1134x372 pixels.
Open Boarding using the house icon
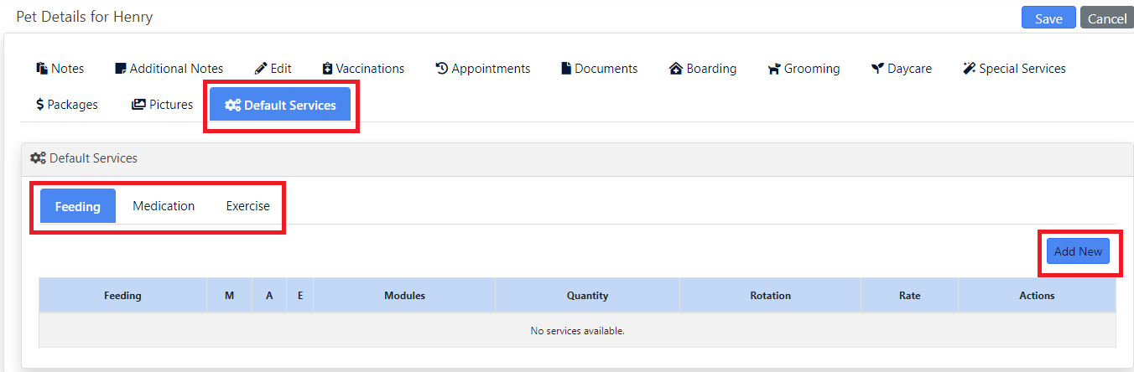point(676,69)
